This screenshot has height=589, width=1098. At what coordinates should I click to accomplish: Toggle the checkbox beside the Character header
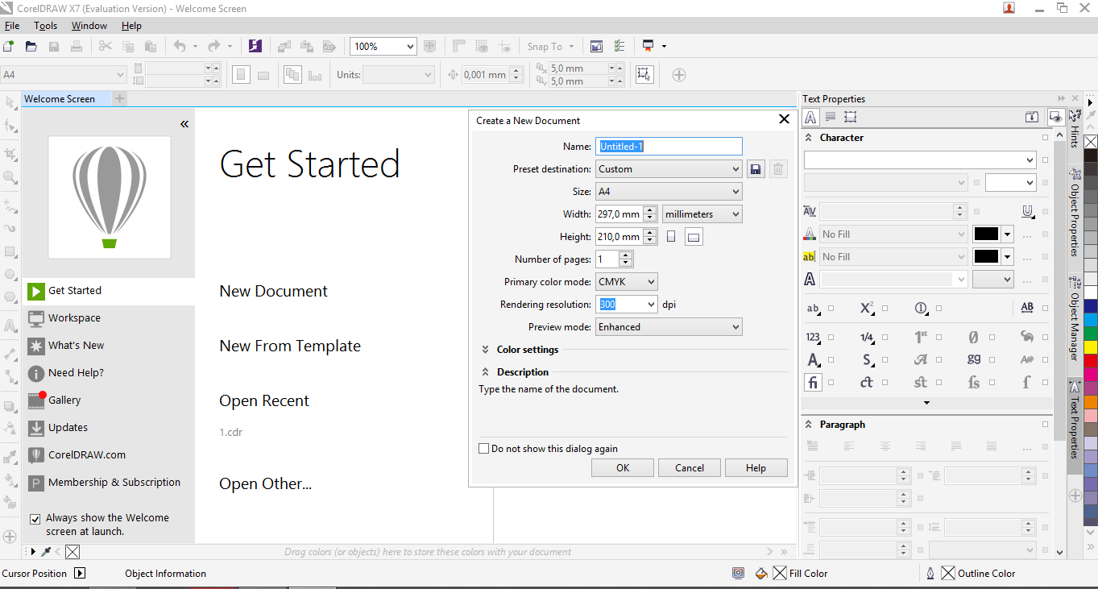(x=1045, y=138)
